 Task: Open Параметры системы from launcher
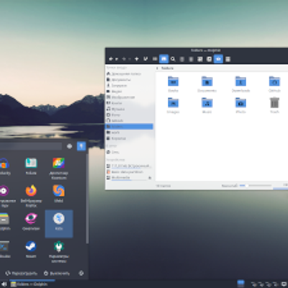[x=59, y=252]
